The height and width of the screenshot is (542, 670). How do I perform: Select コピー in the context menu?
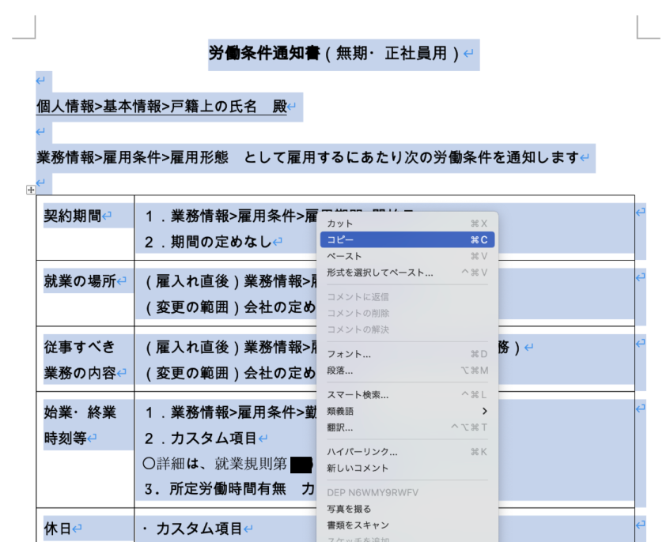coord(341,239)
